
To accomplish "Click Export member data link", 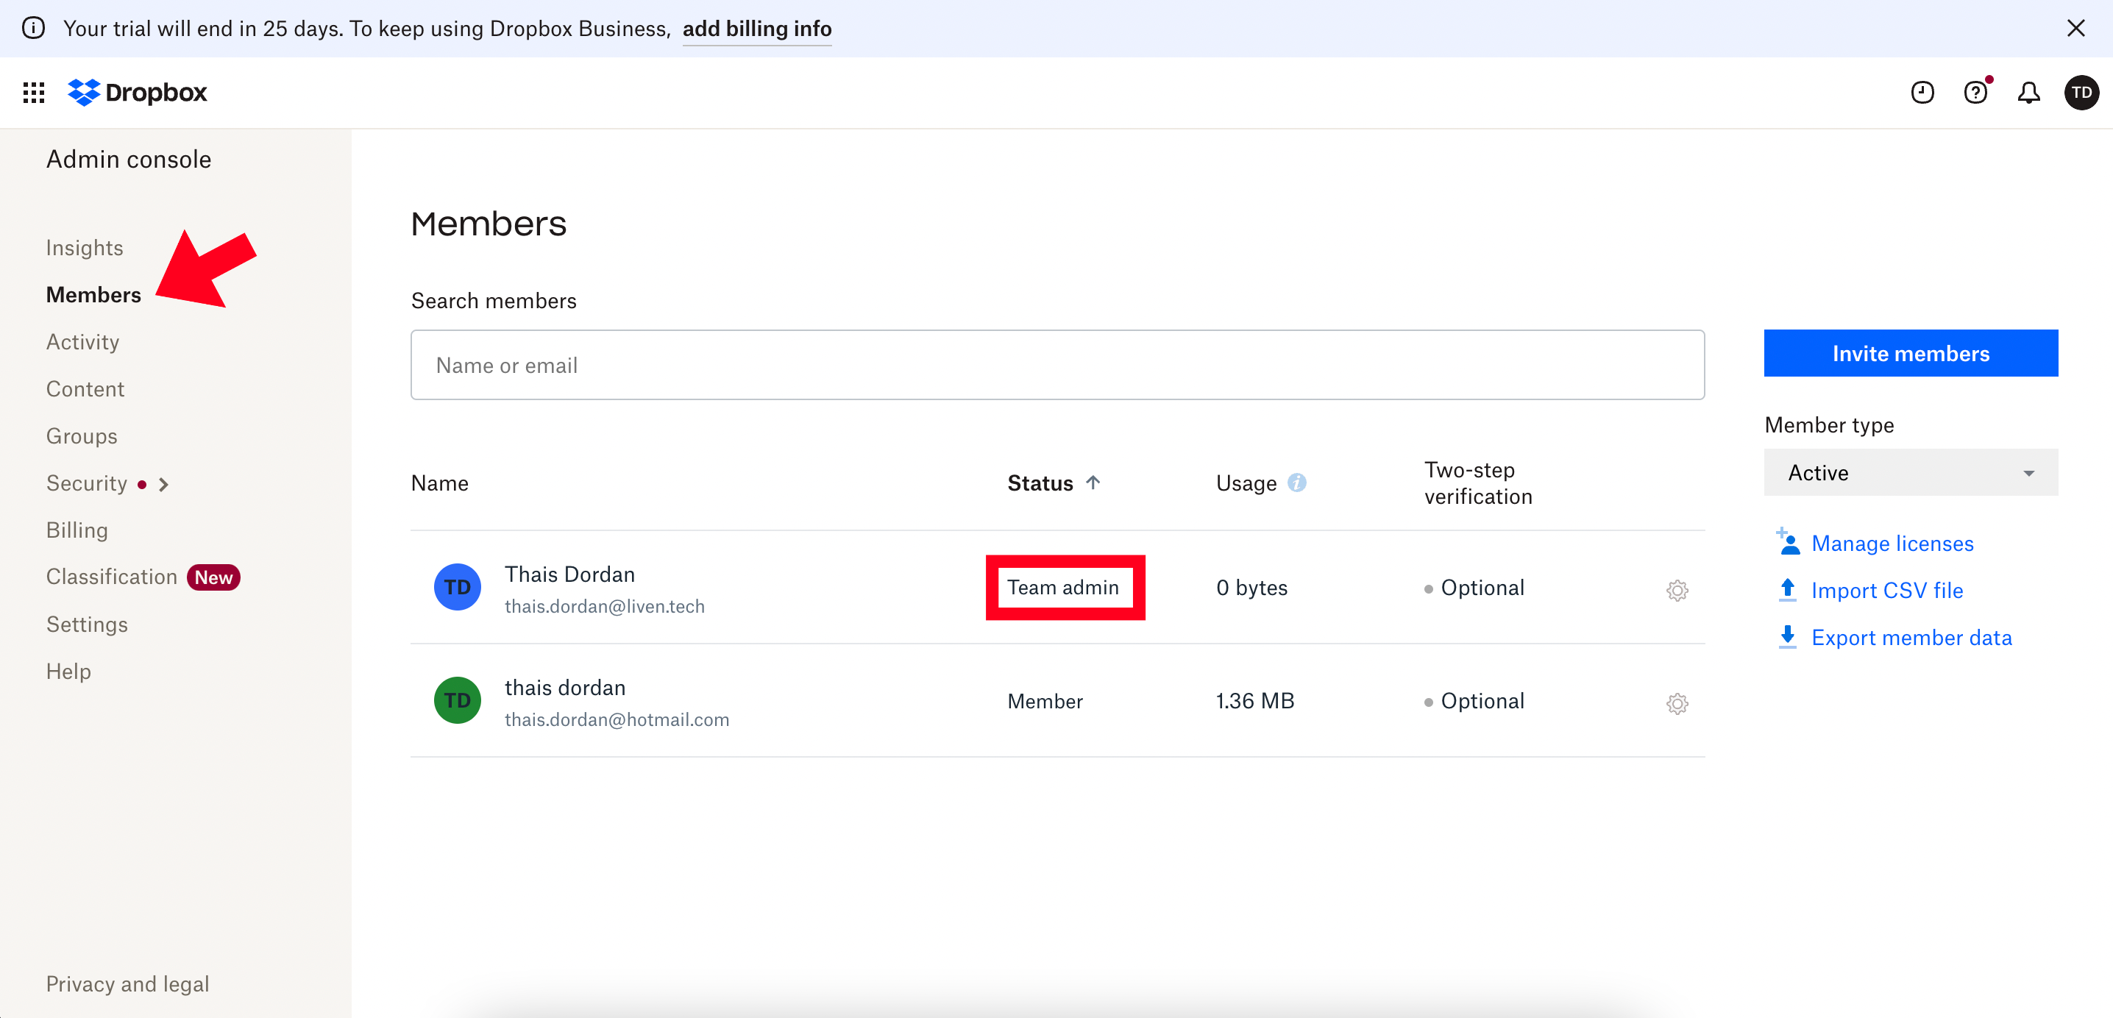I will [x=1911, y=638].
